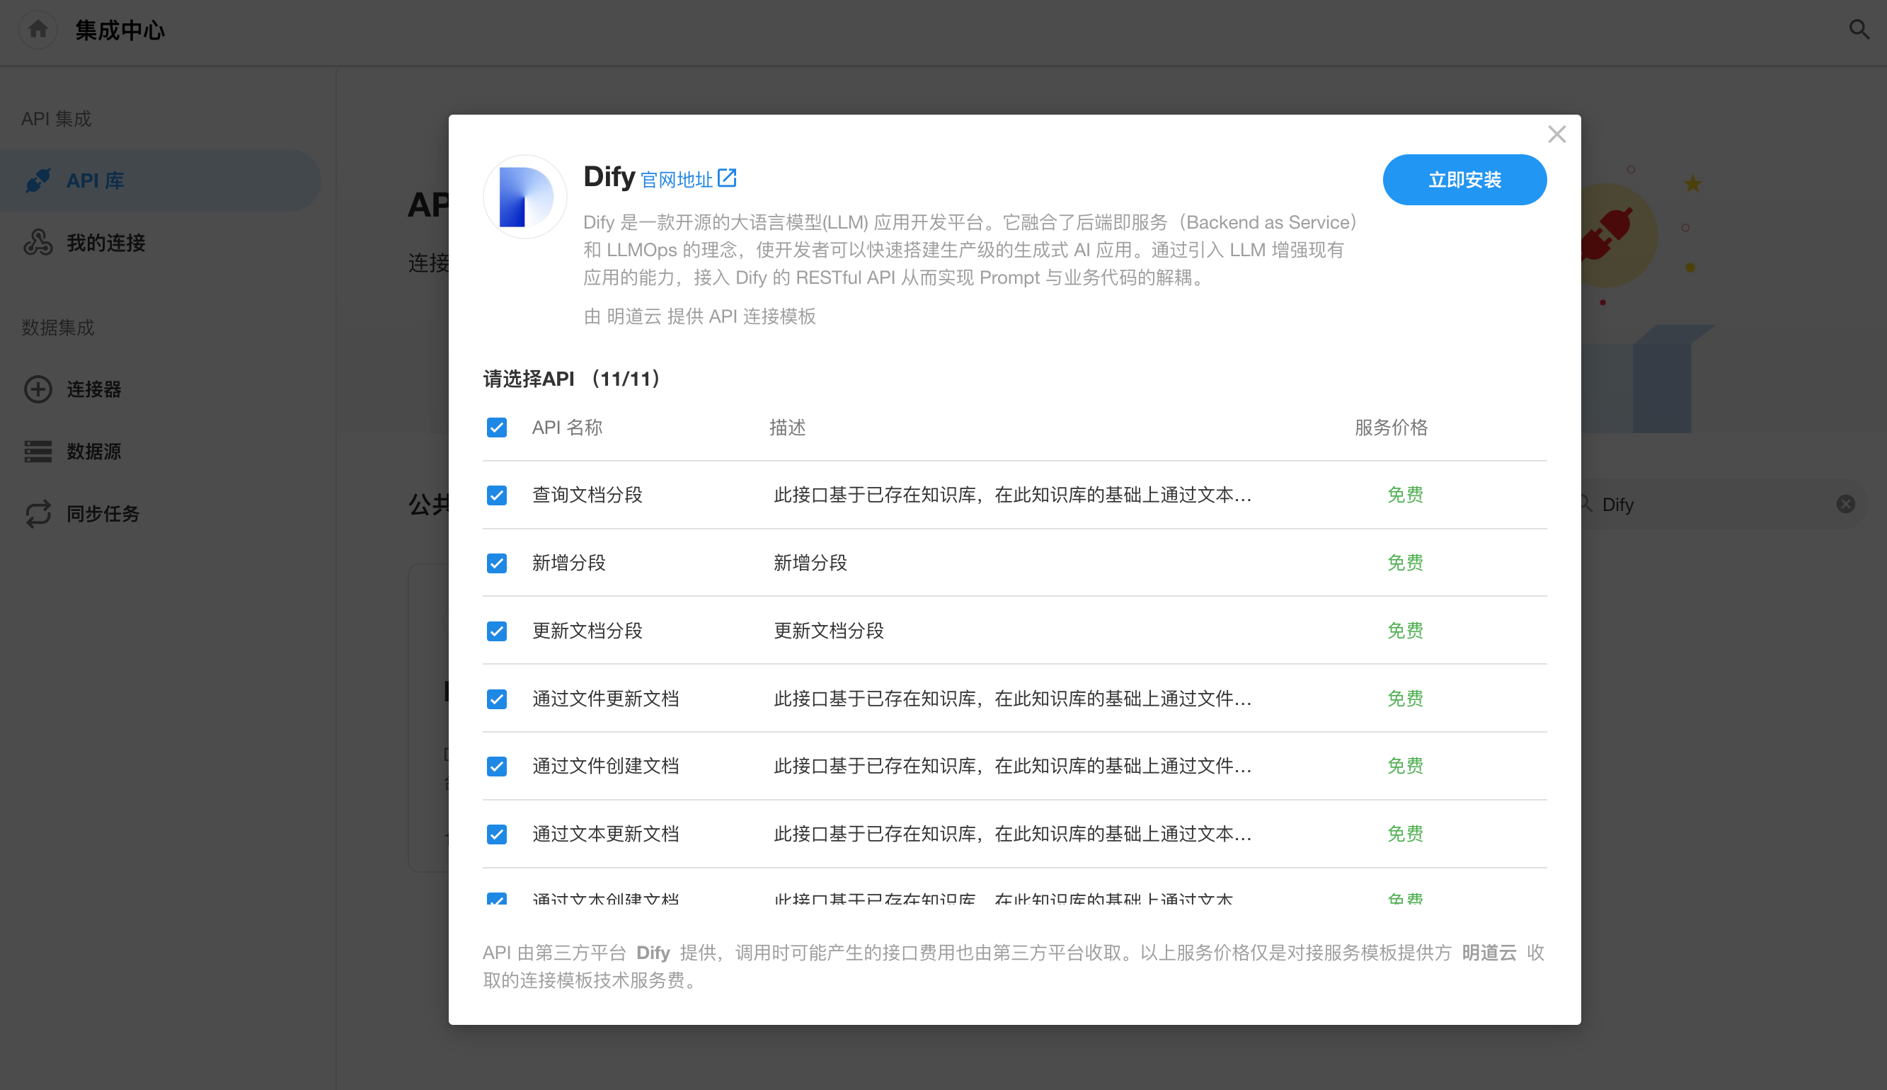This screenshot has width=1887, height=1090.
Task: Open 我的连接 in the sidebar
Action: pos(105,243)
